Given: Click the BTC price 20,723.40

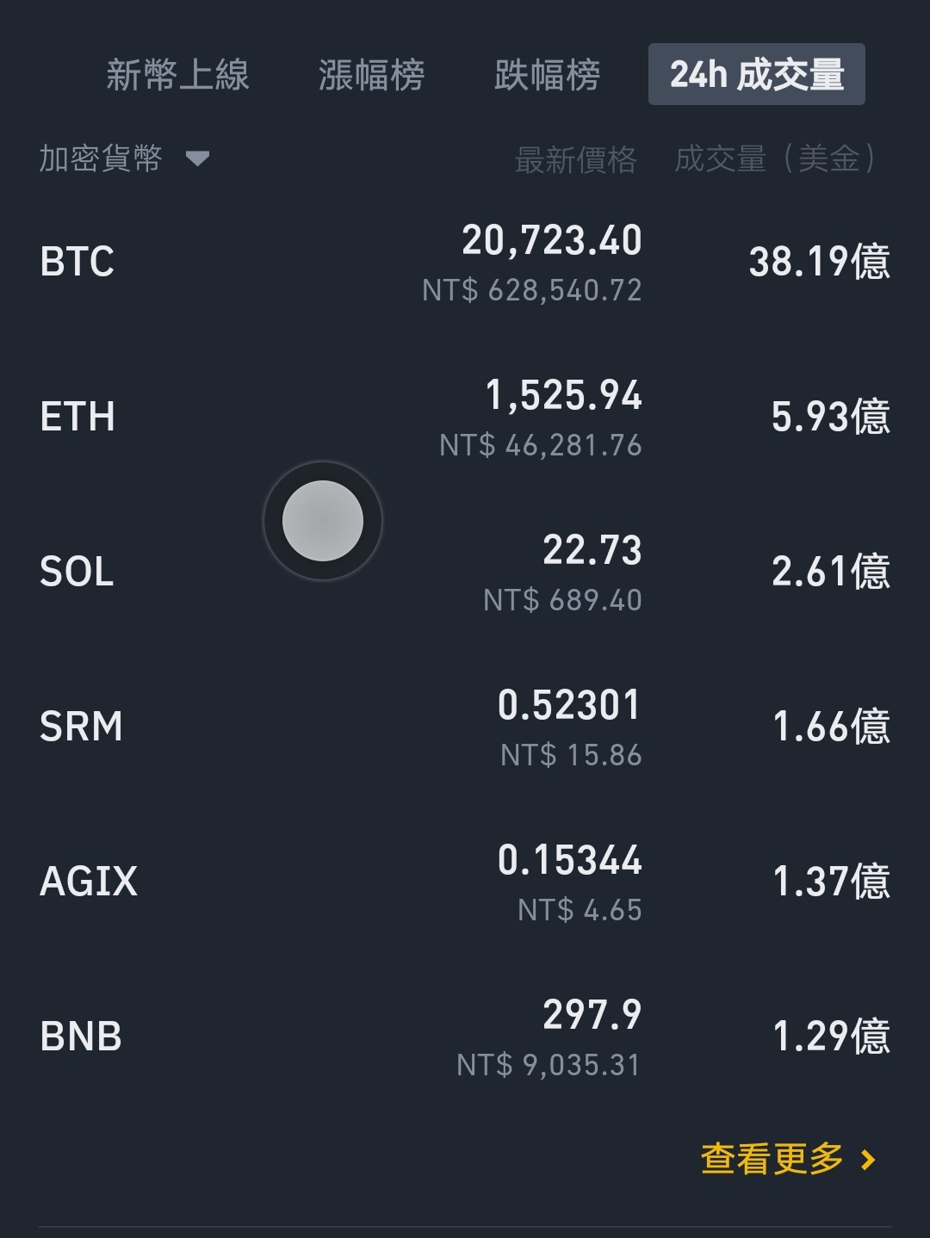Looking at the screenshot, I should [x=552, y=240].
